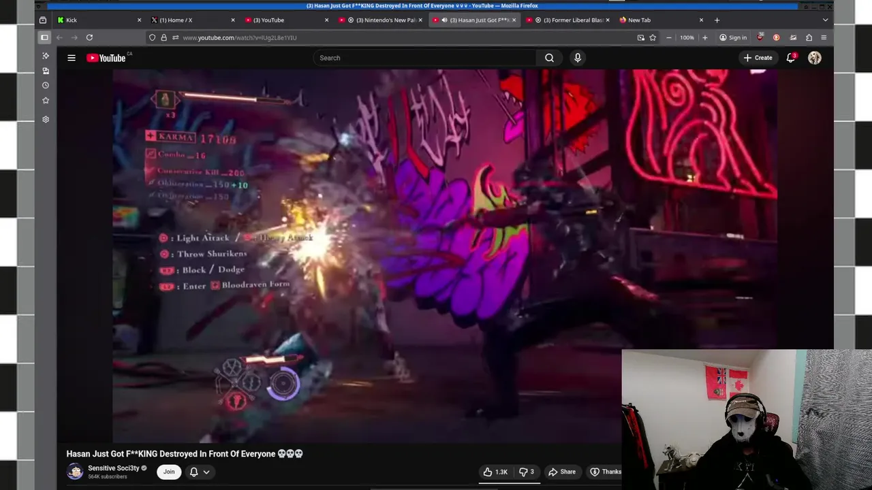Dislike the video (3)
872x490 pixels.
point(527,472)
